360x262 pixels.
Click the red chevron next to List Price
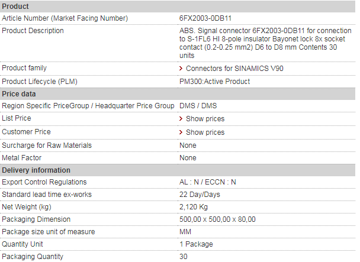(x=181, y=119)
